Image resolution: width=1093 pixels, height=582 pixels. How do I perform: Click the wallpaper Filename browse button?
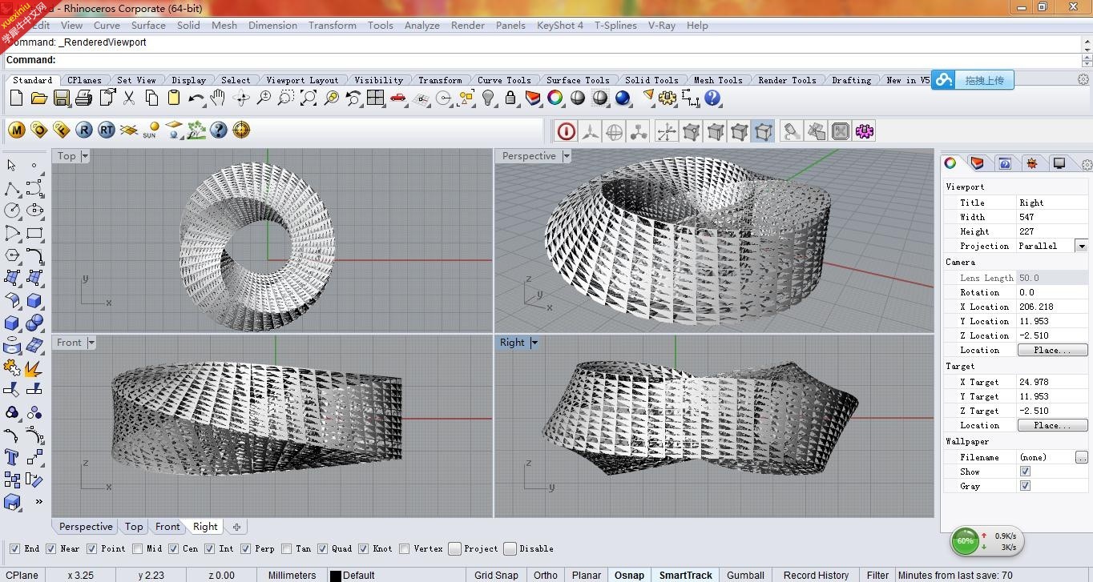pyautogui.click(x=1082, y=457)
